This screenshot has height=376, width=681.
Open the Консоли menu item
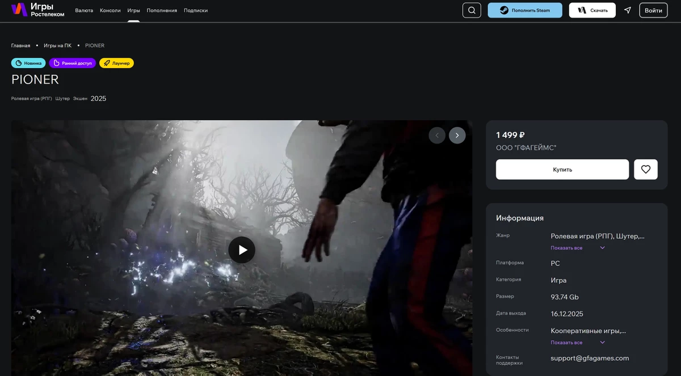click(x=110, y=11)
